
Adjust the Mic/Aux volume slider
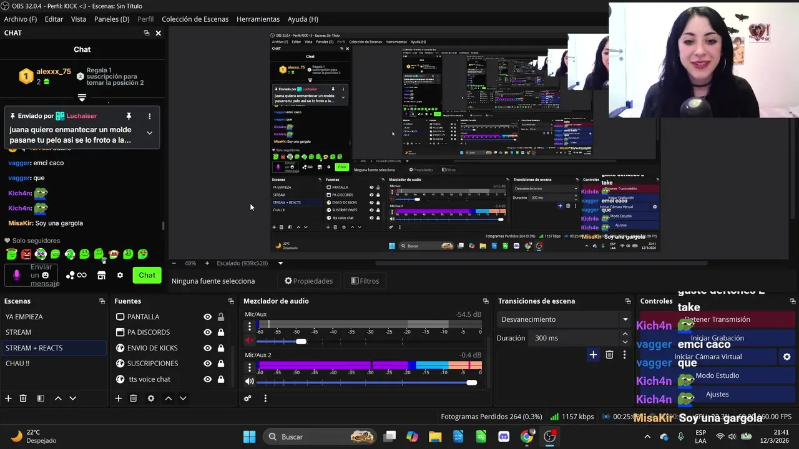(x=301, y=341)
